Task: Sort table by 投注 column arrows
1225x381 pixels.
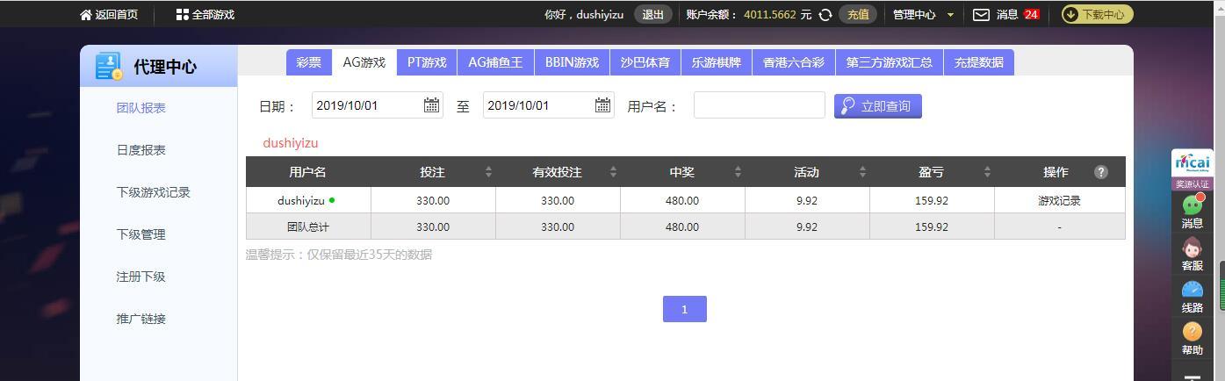Action: pos(488,172)
